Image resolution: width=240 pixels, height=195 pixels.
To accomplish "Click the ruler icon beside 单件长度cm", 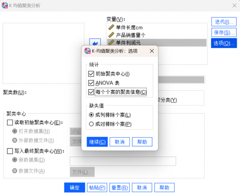I will tap(111, 28).
